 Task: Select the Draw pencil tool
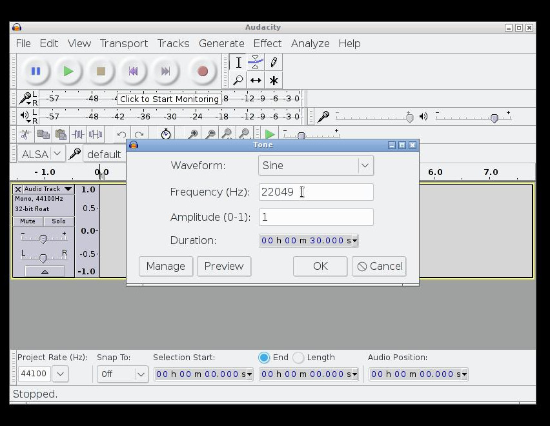[x=274, y=63]
